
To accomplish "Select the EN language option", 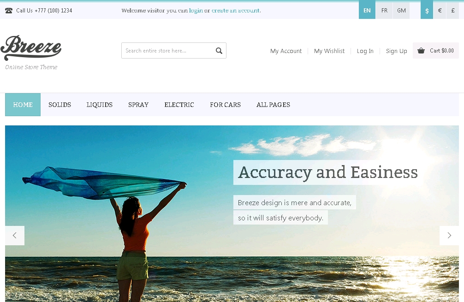I will pos(367,10).
